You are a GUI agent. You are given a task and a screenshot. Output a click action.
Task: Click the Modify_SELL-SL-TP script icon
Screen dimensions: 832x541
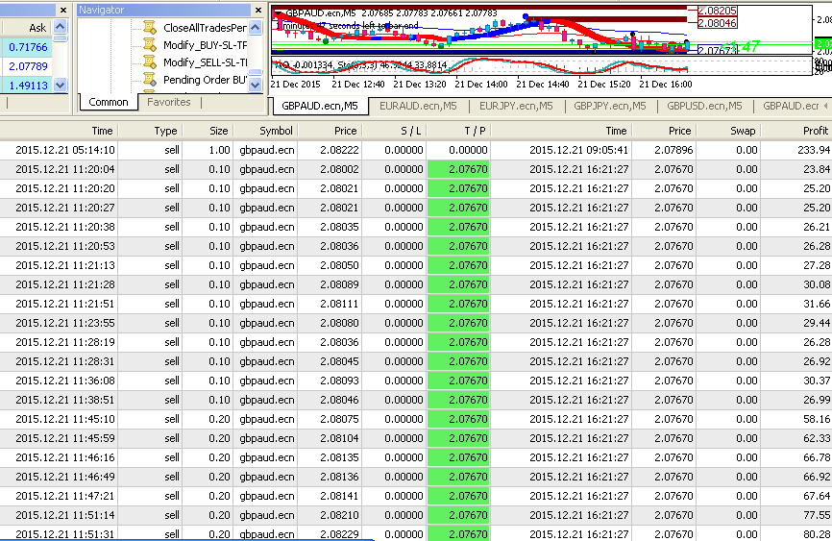point(150,62)
